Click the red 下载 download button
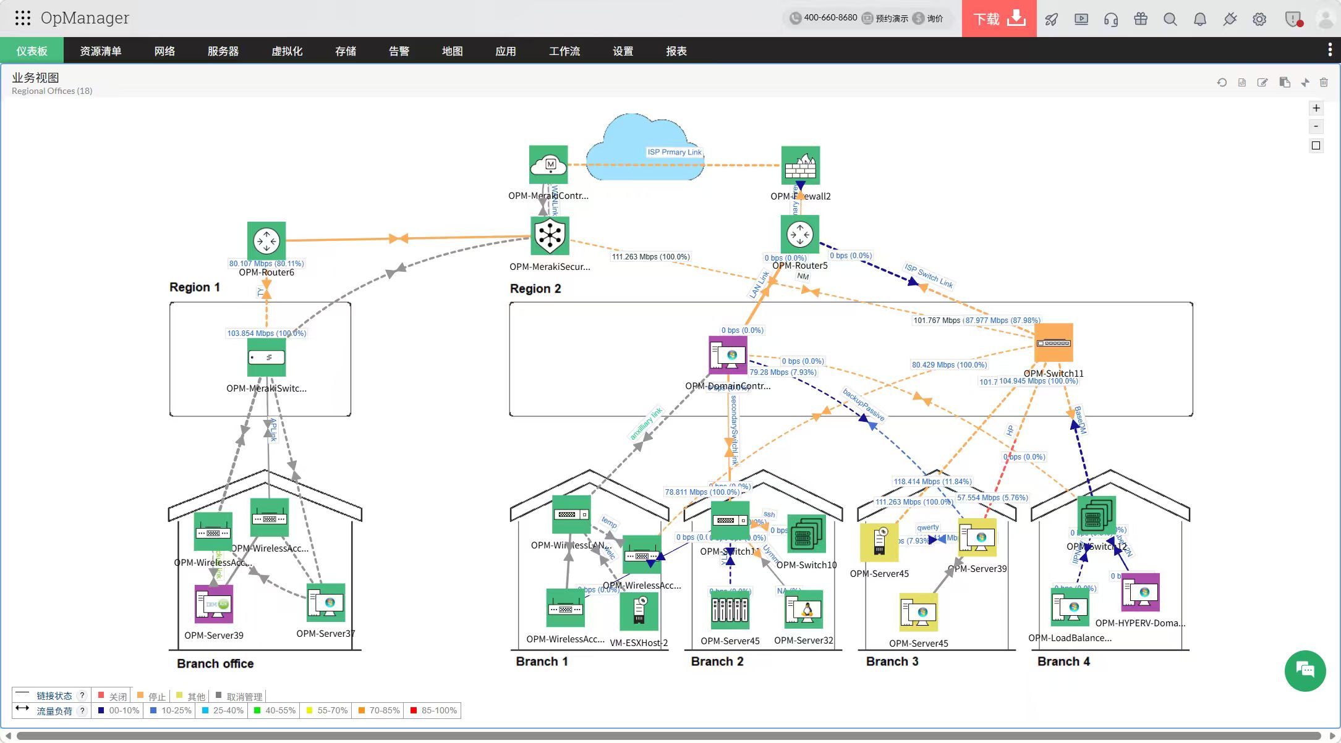The height and width of the screenshot is (743, 1341). point(998,19)
